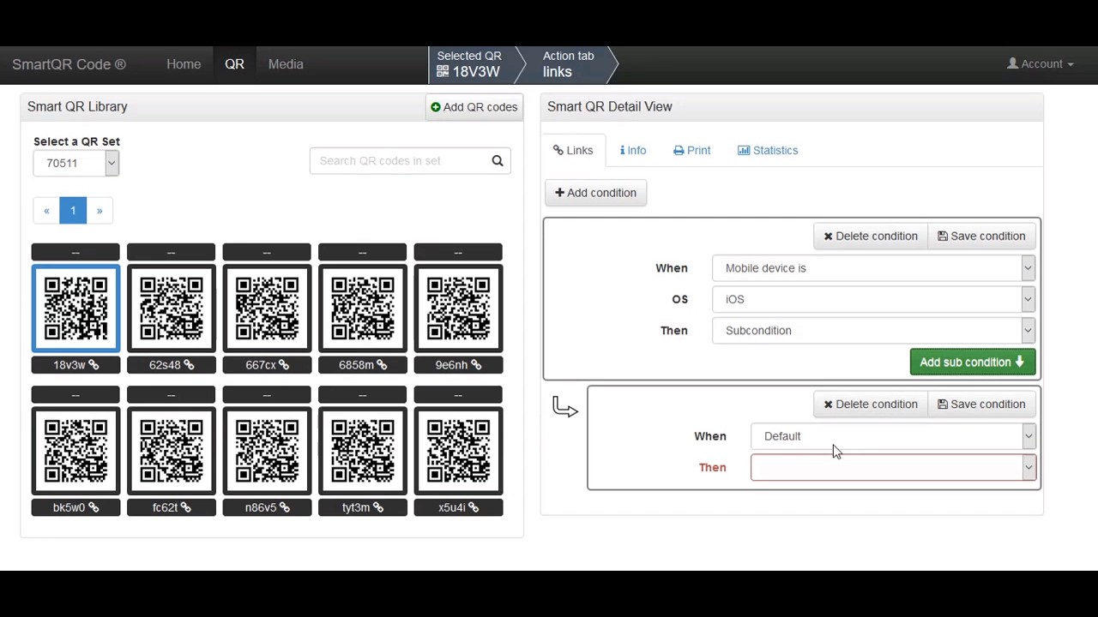This screenshot has height=617, width=1098.
Task: Click link icon beside 9e6nh code
Action: coord(475,365)
